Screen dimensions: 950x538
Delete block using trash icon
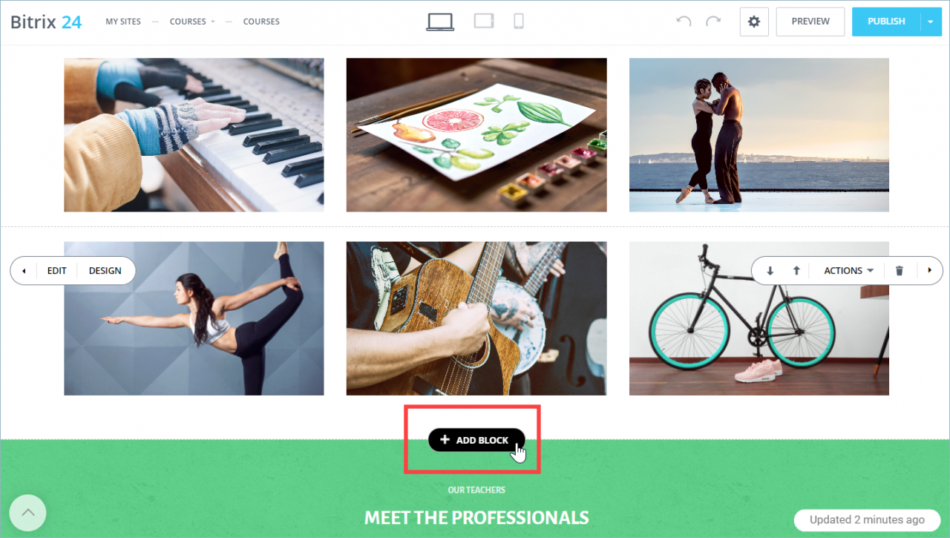(x=900, y=271)
